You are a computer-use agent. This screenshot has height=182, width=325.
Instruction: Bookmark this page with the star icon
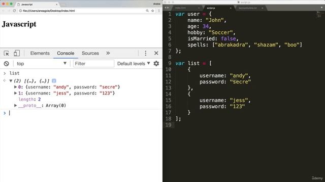(152, 11)
